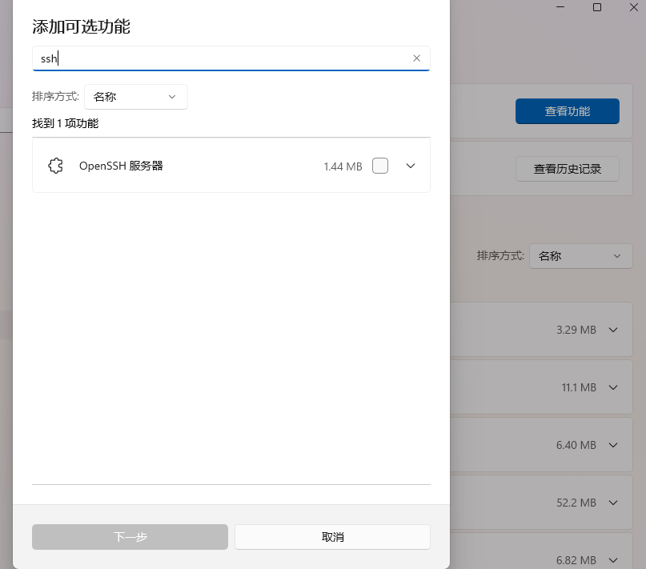
Task: Click the 下一步 button
Action: click(x=130, y=537)
